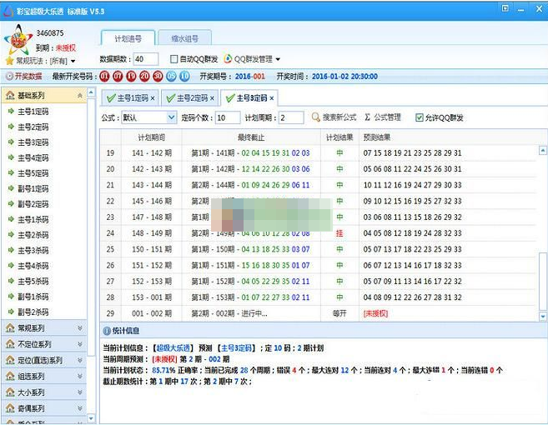Image resolution: width=548 pixels, height=425 pixels.
Task: Click the 搜索新公式 magnifier icon
Action: point(316,117)
